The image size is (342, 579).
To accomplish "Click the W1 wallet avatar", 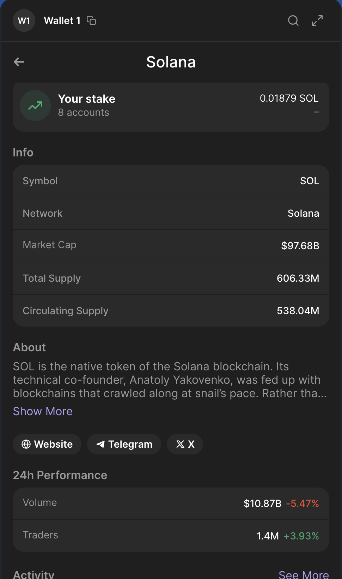I will (24, 20).
